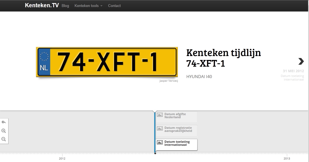This screenshot has width=309, height=162.
Task: Open the Contact page
Action: pos(114,6)
